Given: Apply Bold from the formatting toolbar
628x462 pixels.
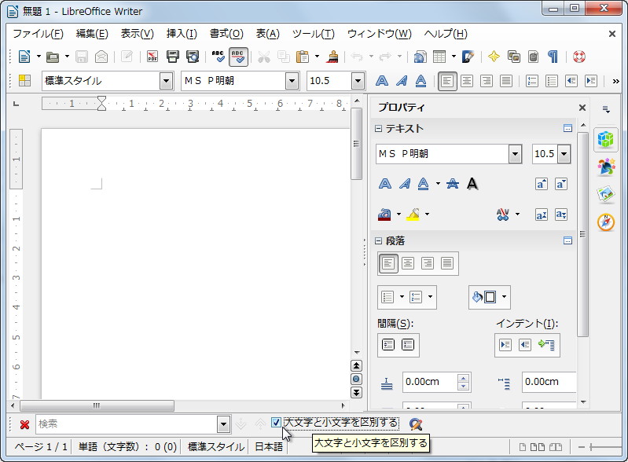Looking at the screenshot, I should 382,81.
